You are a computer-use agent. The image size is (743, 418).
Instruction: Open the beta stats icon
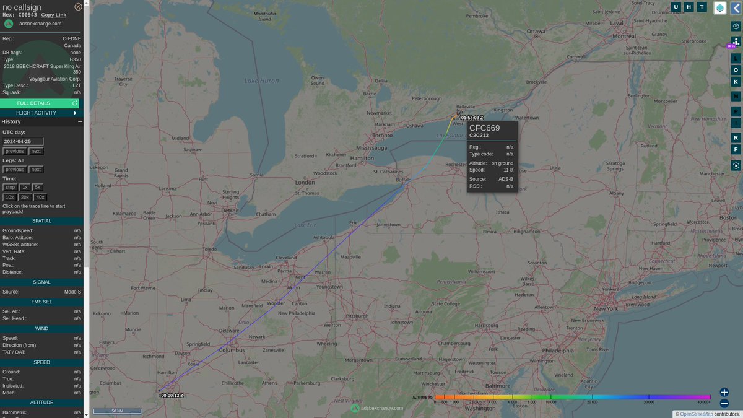(736, 41)
